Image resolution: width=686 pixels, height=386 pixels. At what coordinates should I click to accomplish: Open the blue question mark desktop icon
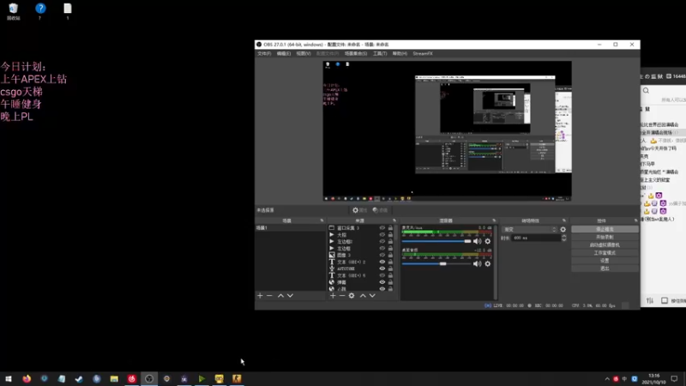tap(40, 11)
